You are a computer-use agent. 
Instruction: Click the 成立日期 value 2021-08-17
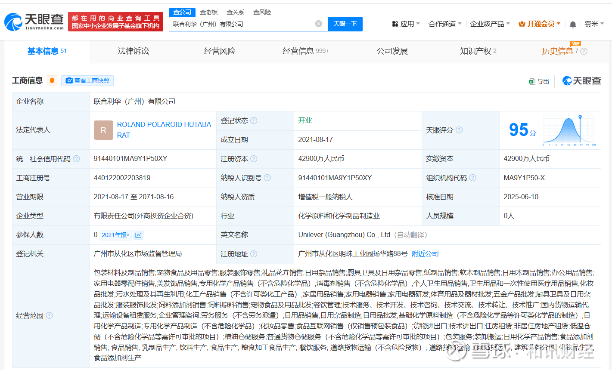[315, 139]
